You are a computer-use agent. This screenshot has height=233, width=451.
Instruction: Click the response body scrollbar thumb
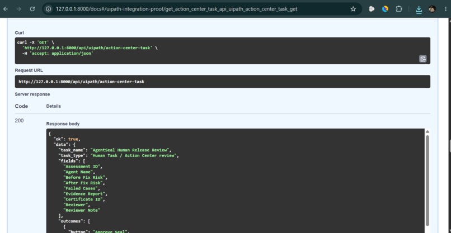point(427,180)
